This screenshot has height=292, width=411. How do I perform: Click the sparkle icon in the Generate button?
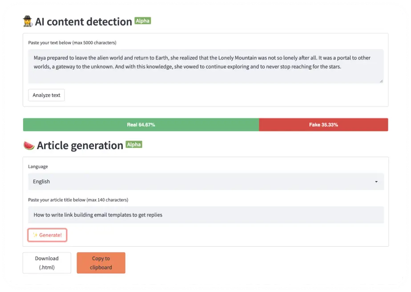coord(35,235)
